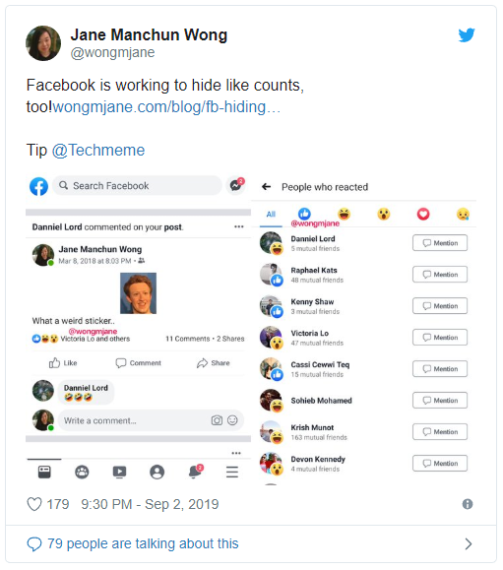Expand the 79 people talking chevron
503x570 pixels.
coord(469,543)
